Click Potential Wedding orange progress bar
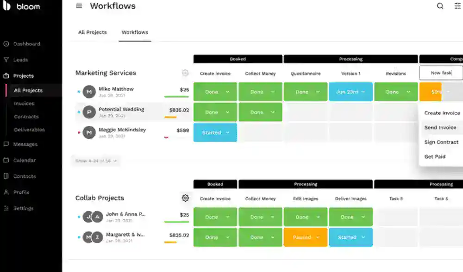463x272 pixels. pos(170,117)
